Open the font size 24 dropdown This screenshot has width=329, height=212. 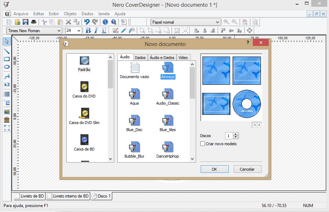tap(79, 31)
